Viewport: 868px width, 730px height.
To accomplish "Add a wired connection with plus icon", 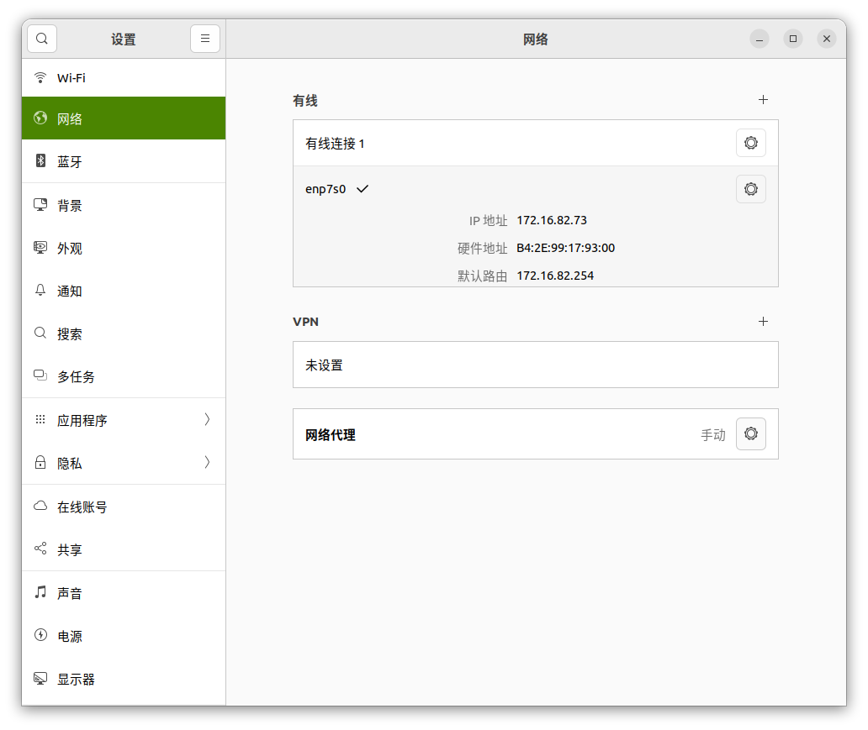I will coord(763,100).
